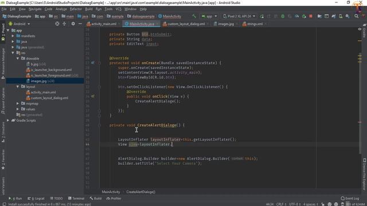Expand Gradle Scripts node
This screenshot has width=367, height=206.
pyautogui.click(x=8, y=120)
